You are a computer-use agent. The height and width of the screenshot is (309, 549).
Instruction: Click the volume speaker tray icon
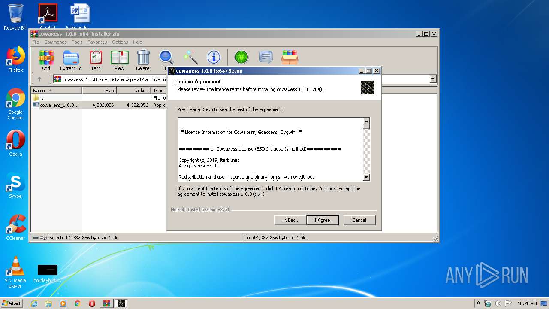(x=498, y=303)
